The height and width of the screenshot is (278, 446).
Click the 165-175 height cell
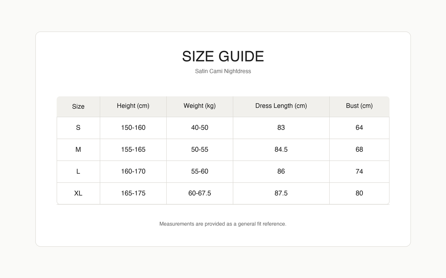[x=133, y=193]
